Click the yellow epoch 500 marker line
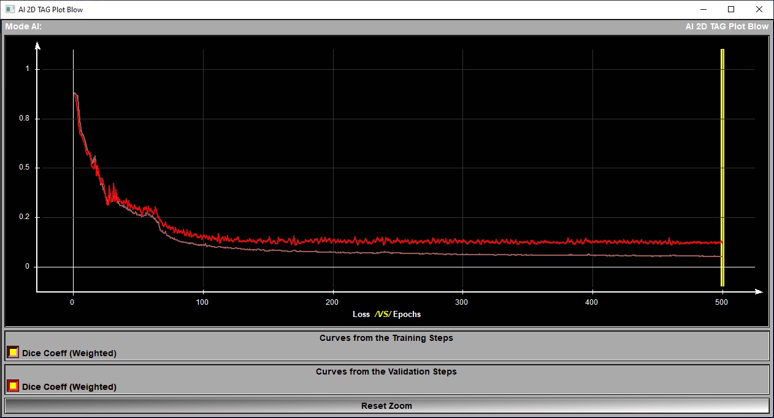This screenshot has height=418, width=774. tap(722, 167)
